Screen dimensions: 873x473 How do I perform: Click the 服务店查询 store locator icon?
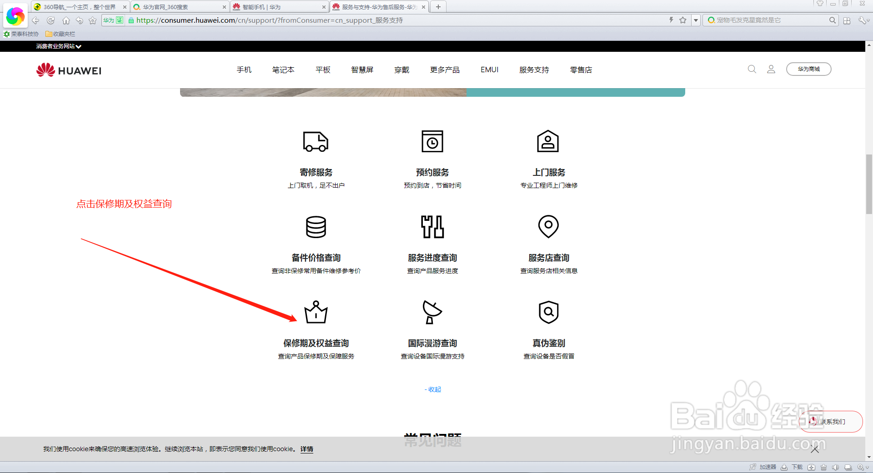click(547, 227)
